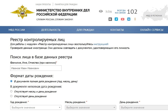Click the eye accessibility icon
Image resolution: width=168 pixels, height=112 pixels.
click(101, 11)
